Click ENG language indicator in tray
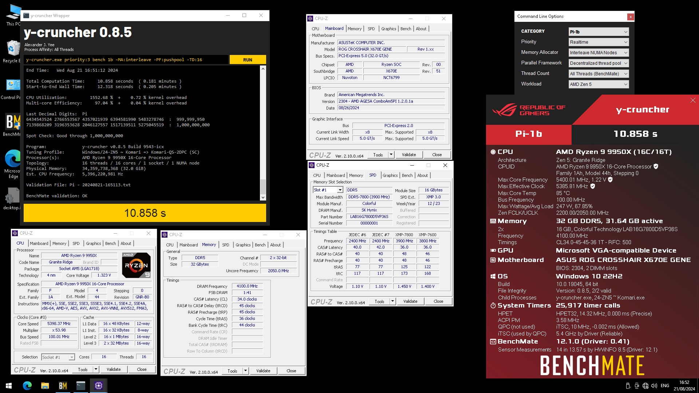The height and width of the screenshot is (393, 699). (x=665, y=386)
